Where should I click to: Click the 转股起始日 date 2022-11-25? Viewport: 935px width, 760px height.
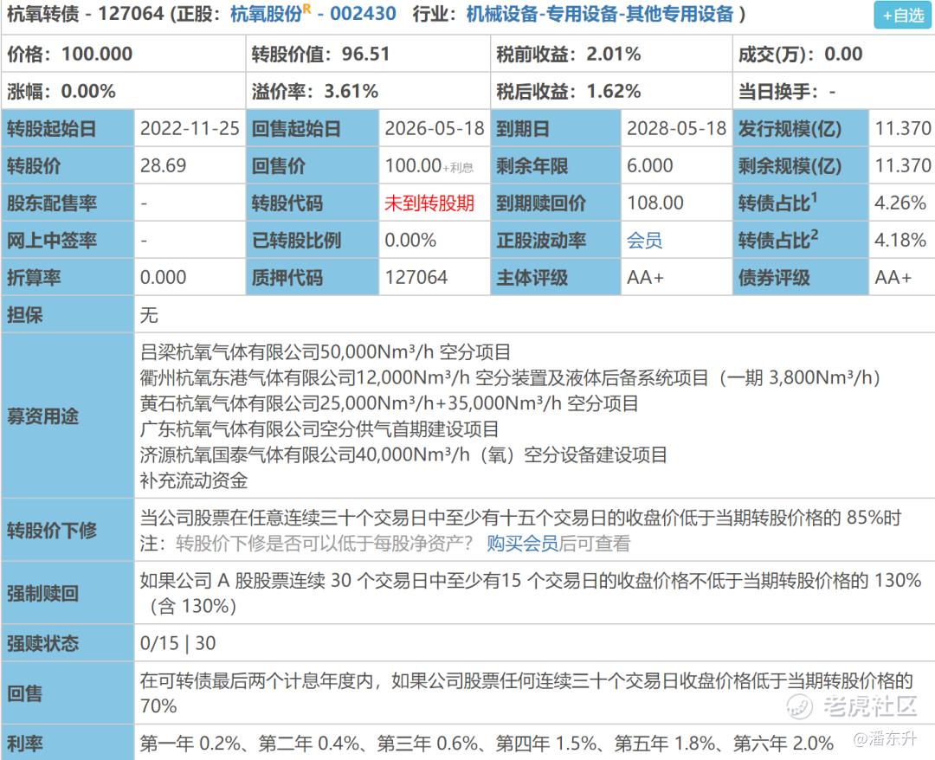click(190, 128)
